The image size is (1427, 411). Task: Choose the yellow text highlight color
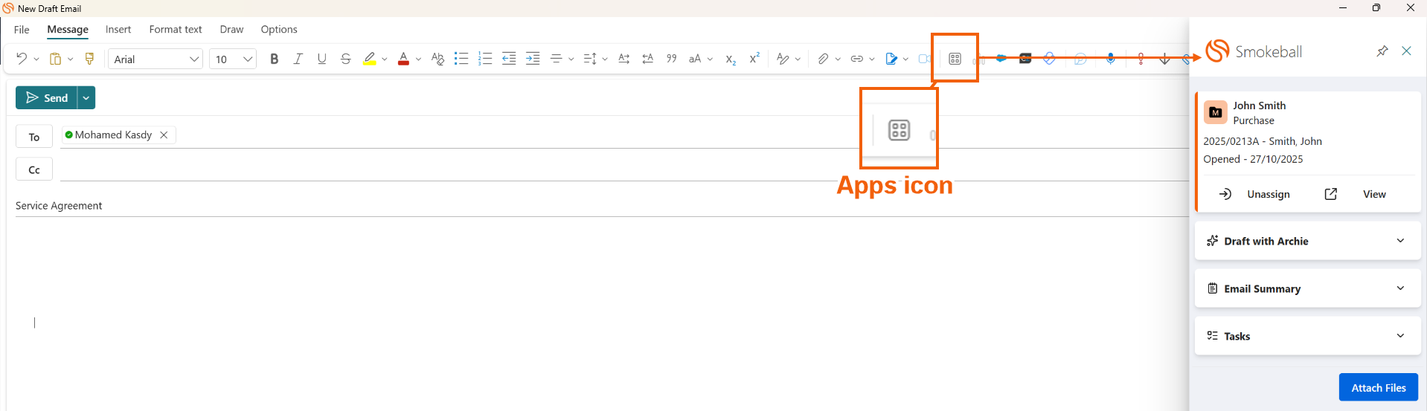[369, 59]
